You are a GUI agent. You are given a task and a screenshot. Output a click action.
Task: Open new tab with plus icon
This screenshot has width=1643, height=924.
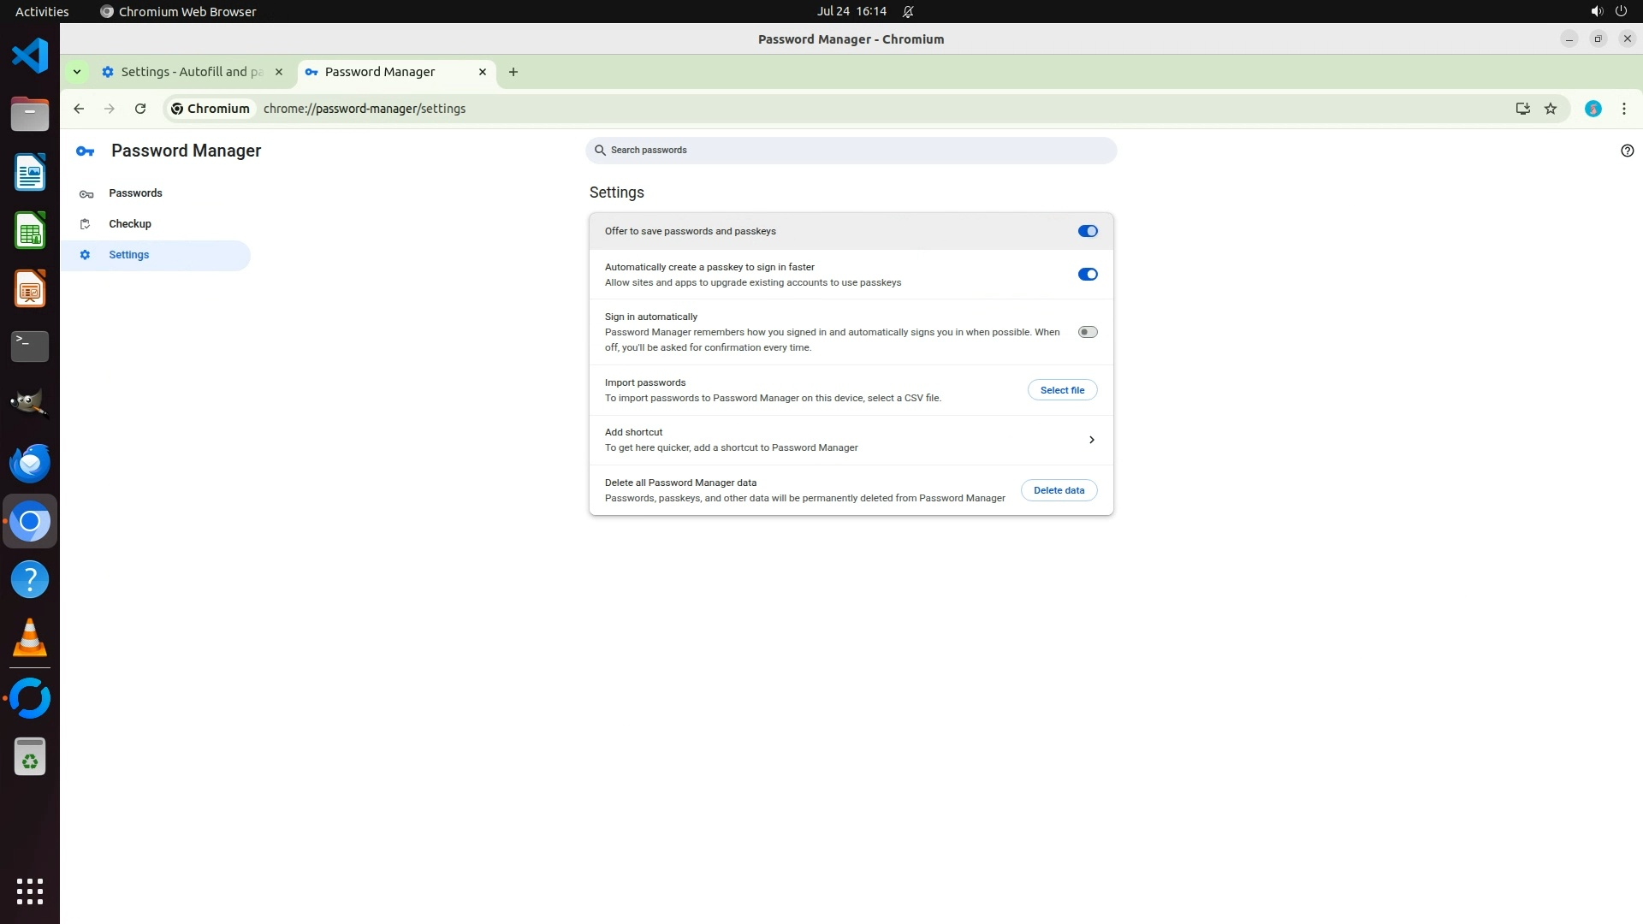pos(513,72)
